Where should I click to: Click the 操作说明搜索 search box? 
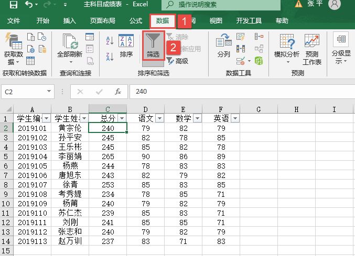coord(221,5)
